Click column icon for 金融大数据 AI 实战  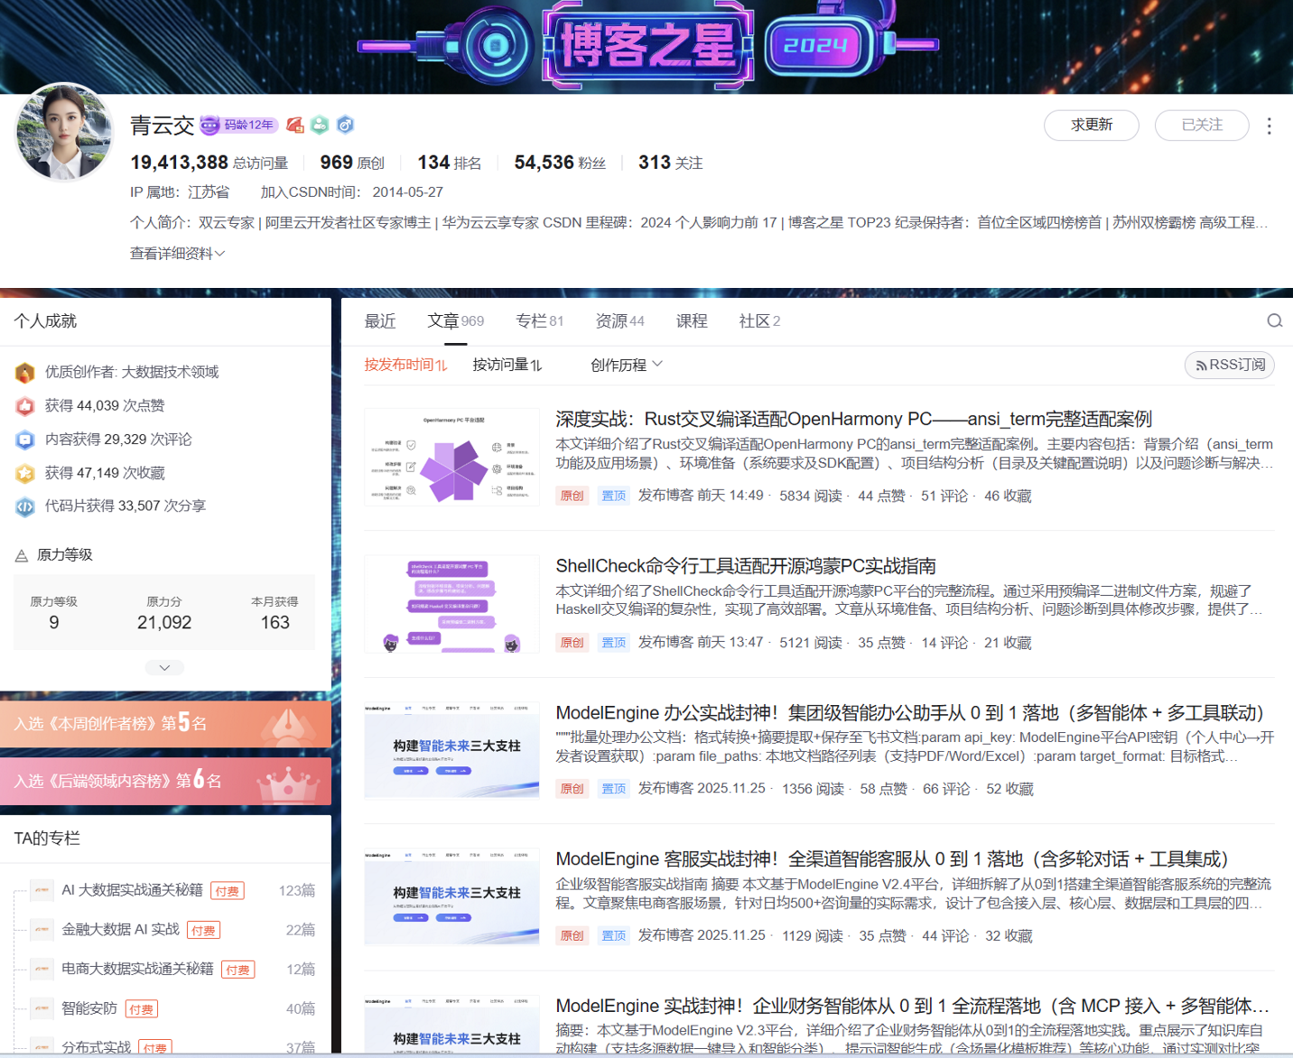tap(42, 929)
